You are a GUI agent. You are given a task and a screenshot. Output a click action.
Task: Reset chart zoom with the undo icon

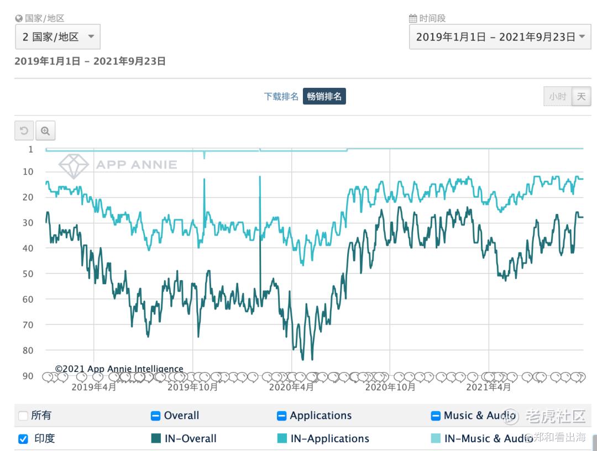pos(24,131)
